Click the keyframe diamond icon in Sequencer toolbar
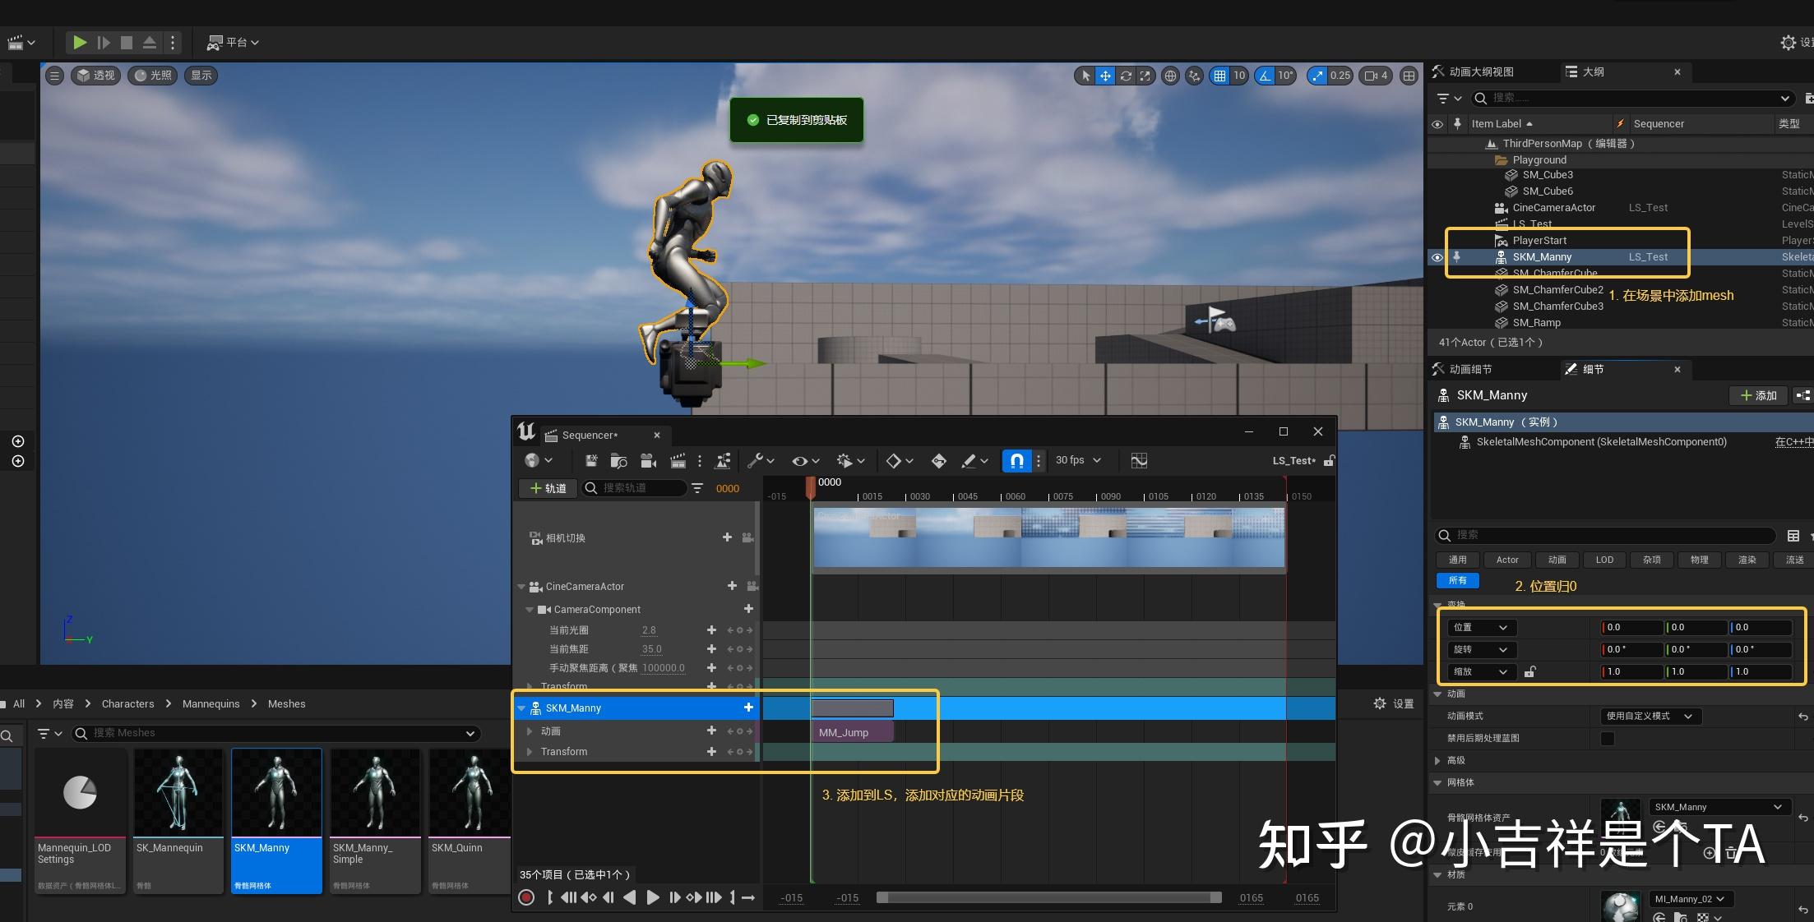Image resolution: width=1814 pixels, height=922 pixels. (x=895, y=460)
